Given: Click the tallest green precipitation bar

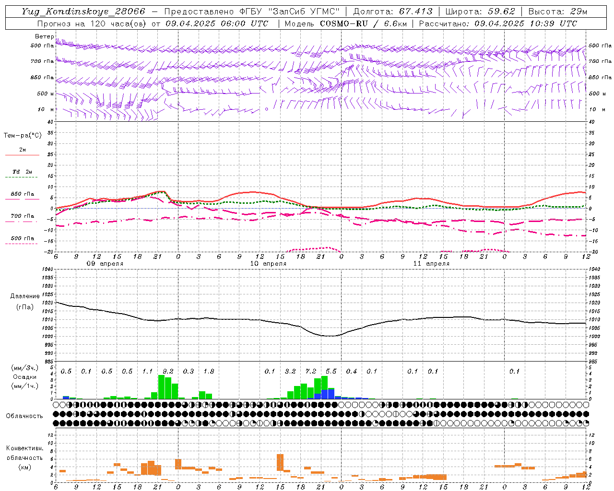Looking at the screenshot, I should [161, 387].
